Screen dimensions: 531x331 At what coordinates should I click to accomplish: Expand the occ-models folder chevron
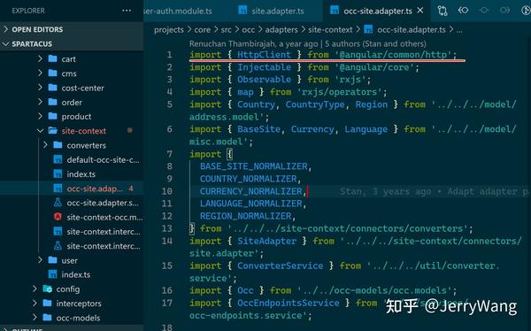tap(35, 318)
